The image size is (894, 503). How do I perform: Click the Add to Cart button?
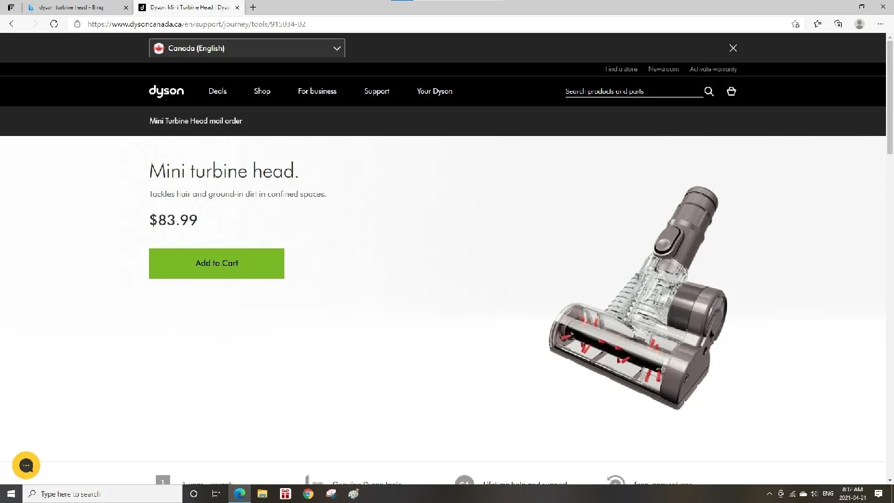click(x=216, y=263)
